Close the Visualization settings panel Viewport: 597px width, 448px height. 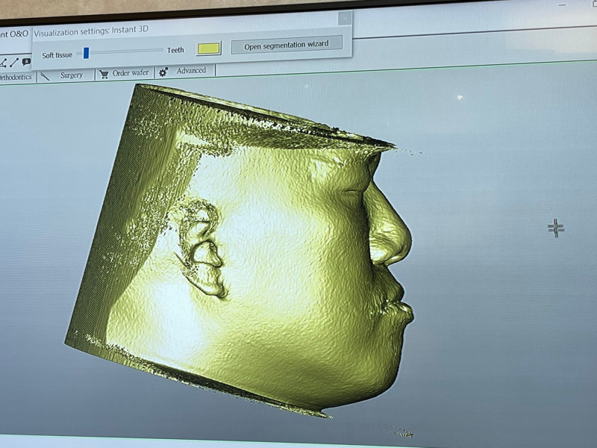345,17
